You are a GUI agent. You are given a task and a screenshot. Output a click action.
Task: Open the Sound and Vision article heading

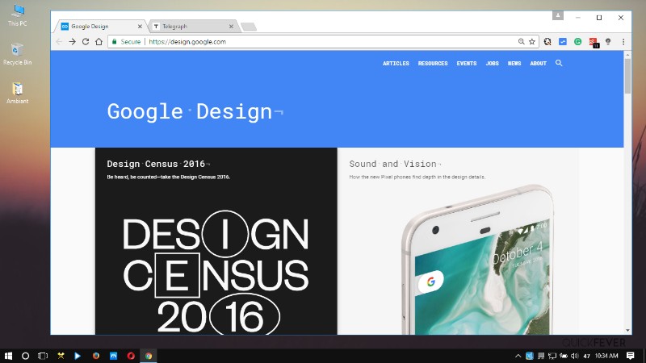395,164
